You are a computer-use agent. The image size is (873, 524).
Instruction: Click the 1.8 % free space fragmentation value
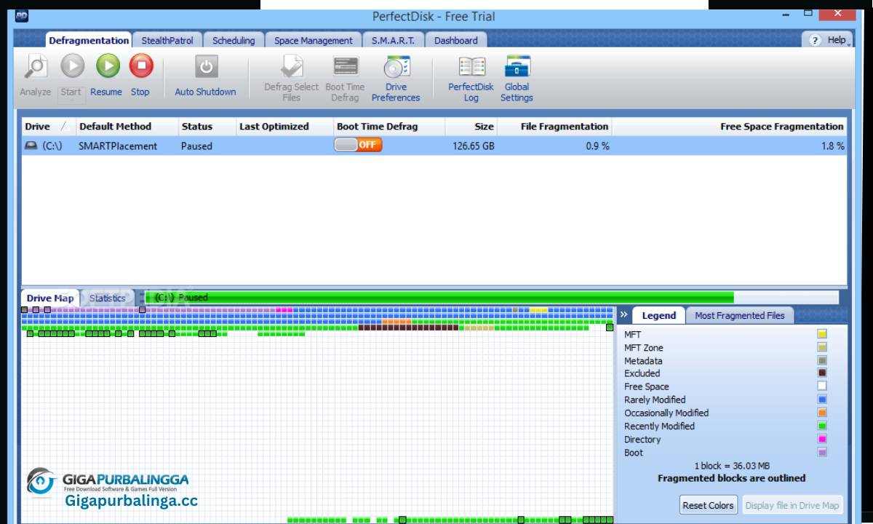coord(832,146)
